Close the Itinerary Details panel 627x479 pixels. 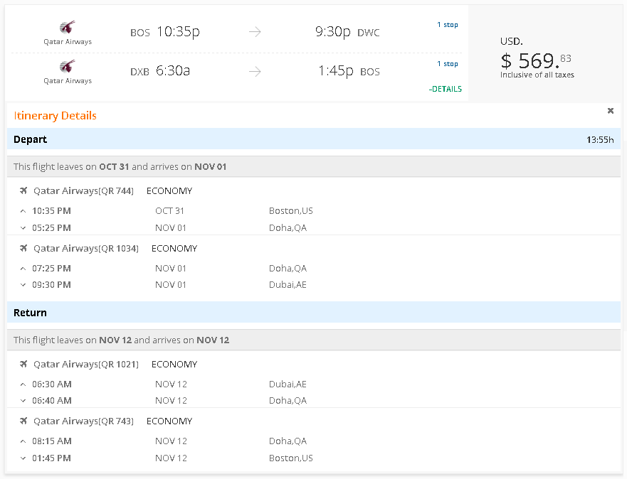point(610,111)
